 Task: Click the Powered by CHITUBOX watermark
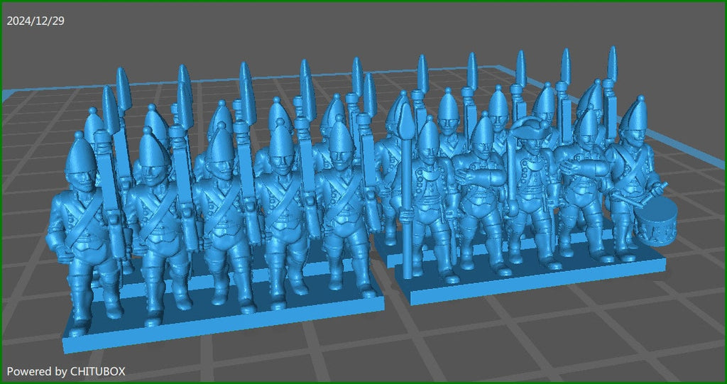coord(66,371)
